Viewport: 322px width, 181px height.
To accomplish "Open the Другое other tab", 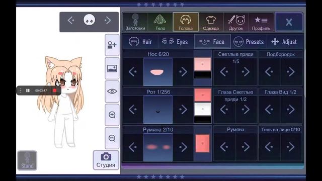I will click(x=236, y=22).
